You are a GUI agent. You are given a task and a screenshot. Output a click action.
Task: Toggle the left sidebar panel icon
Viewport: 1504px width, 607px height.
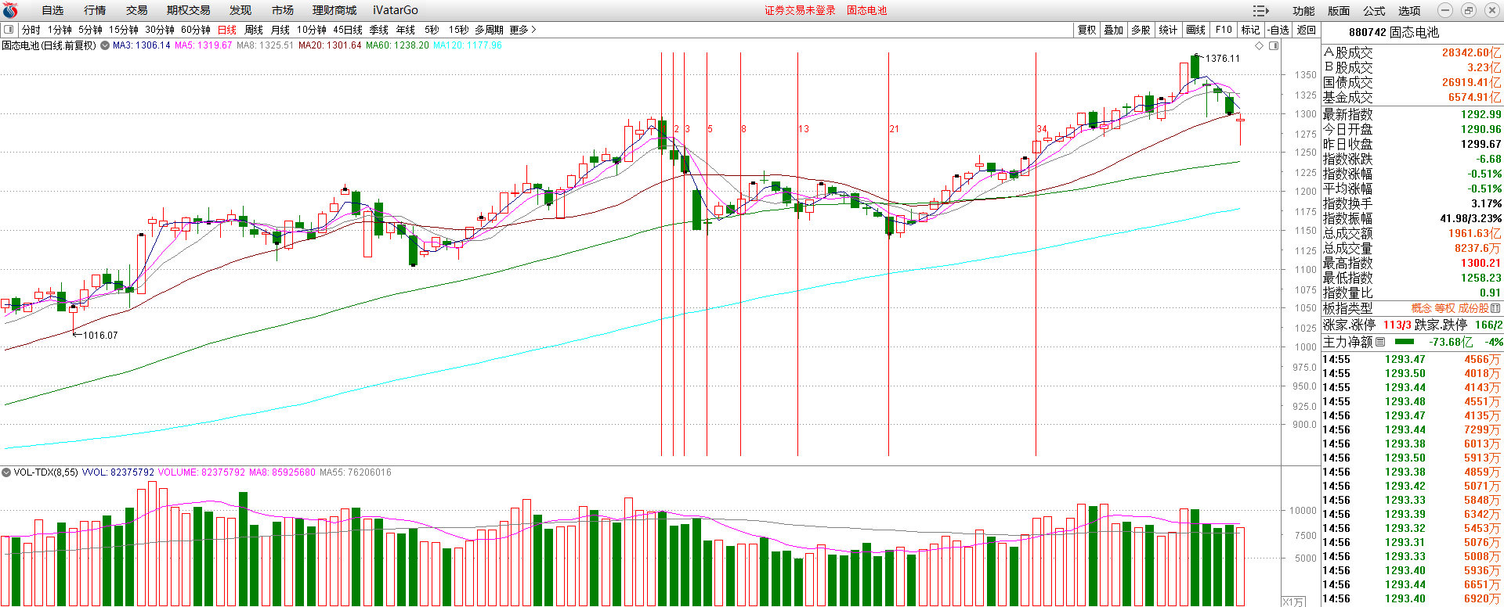click(9, 30)
